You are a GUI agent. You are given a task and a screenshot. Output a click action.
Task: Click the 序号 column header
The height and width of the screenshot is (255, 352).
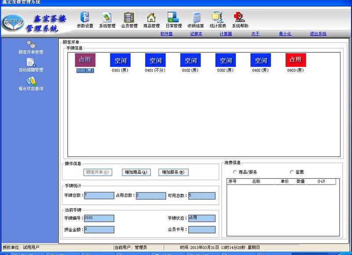[232, 181]
